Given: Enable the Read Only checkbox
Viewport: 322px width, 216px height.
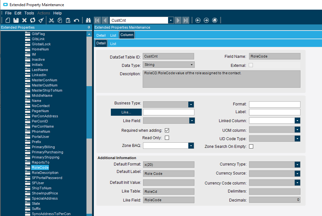Looking at the screenshot, I should 167,138.
